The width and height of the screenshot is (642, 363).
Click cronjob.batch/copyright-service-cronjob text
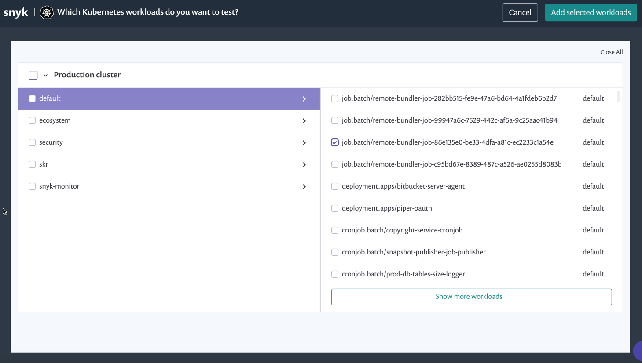point(402,230)
